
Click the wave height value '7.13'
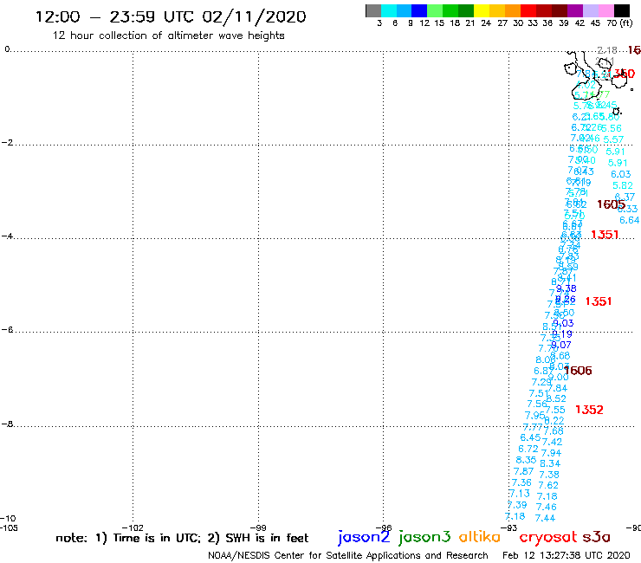(x=520, y=494)
